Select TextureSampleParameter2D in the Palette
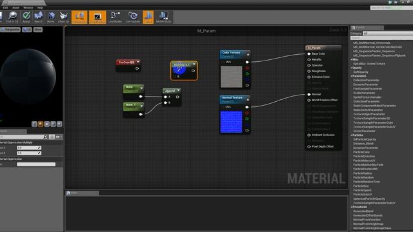Screen dimensions: 413x232 coord(372,119)
